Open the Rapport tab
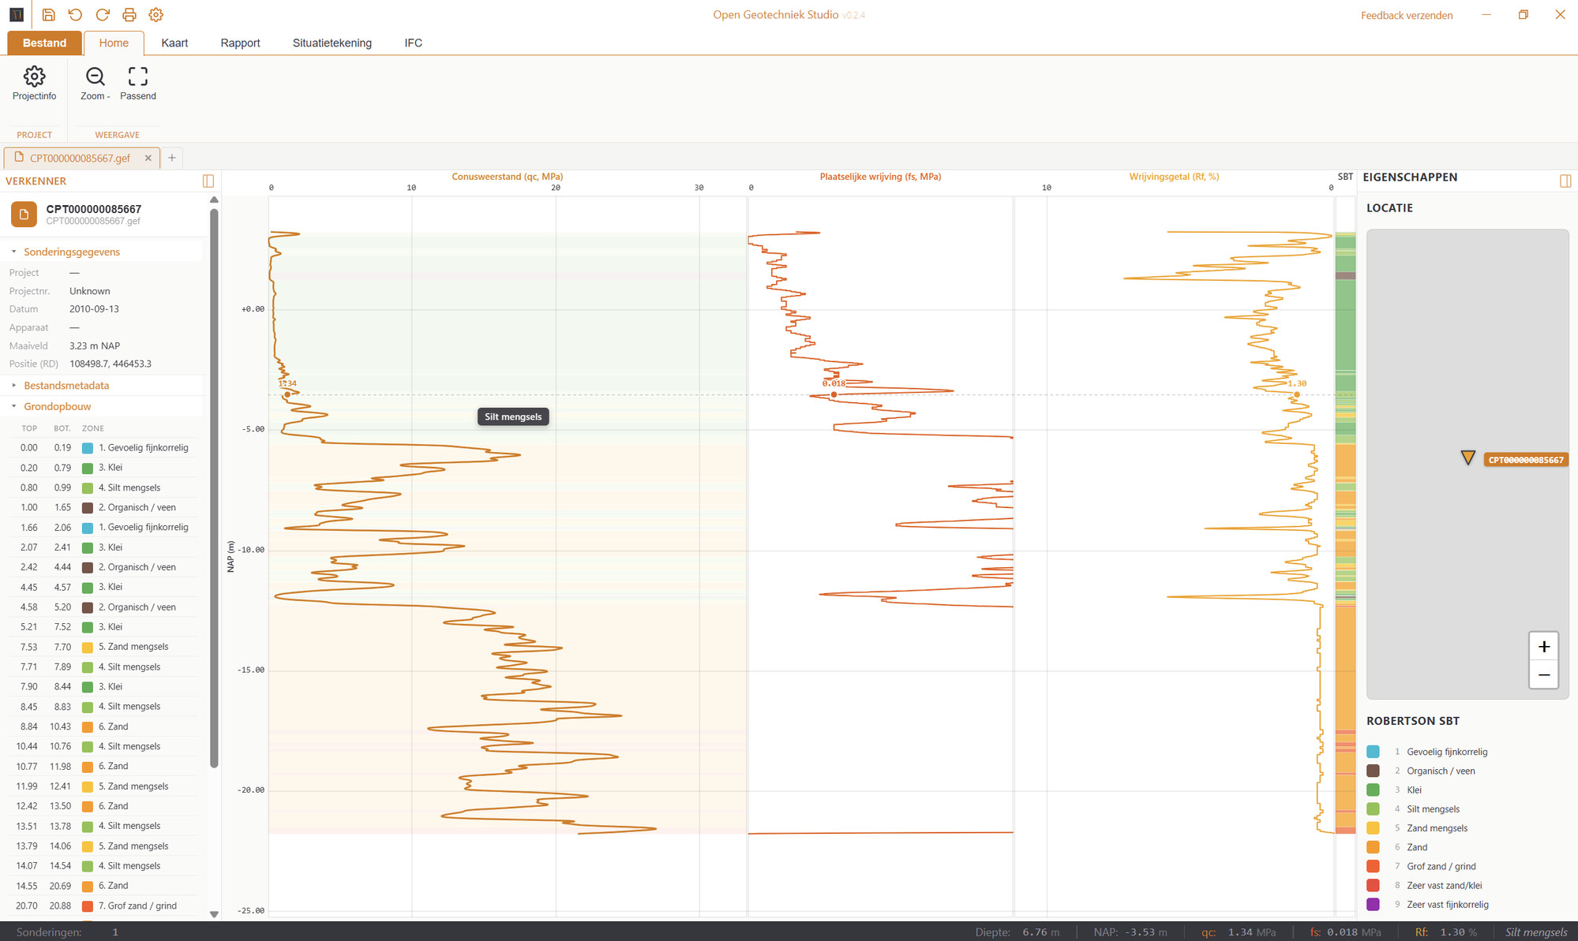 240,43
